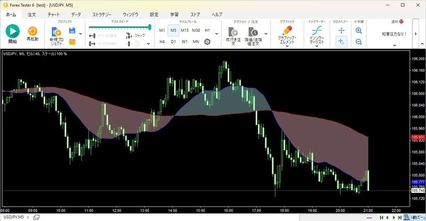
Task: Click the window arrange icon beside chart tab
Action: (x=36, y=217)
